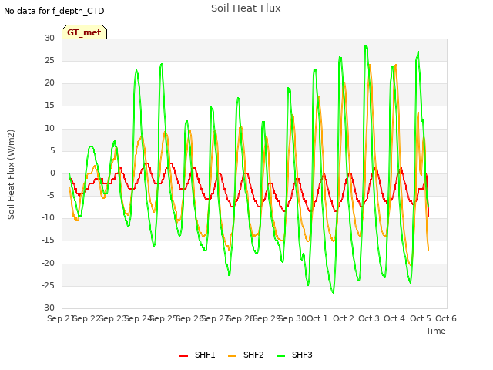The height and width of the screenshot is (370, 493).
Task: Click the y-axis value 20
Action: click(x=49, y=82)
